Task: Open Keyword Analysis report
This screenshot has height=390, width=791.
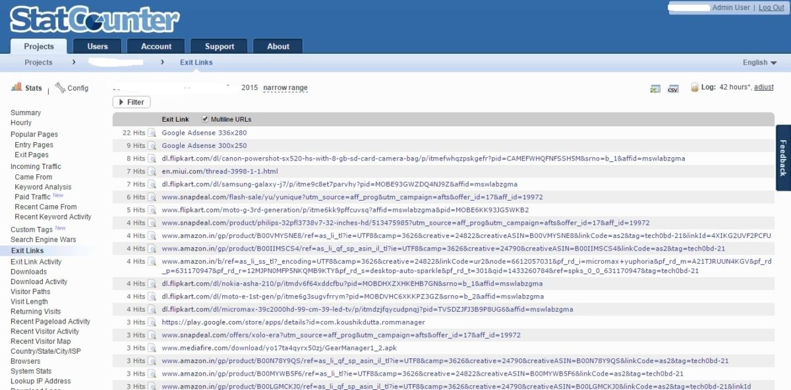Action: [43, 187]
